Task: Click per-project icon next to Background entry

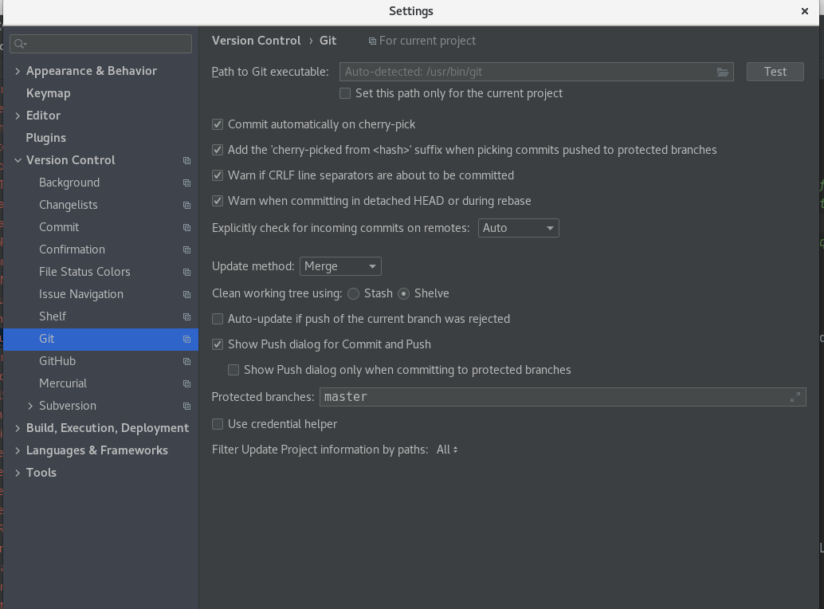Action: click(186, 183)
